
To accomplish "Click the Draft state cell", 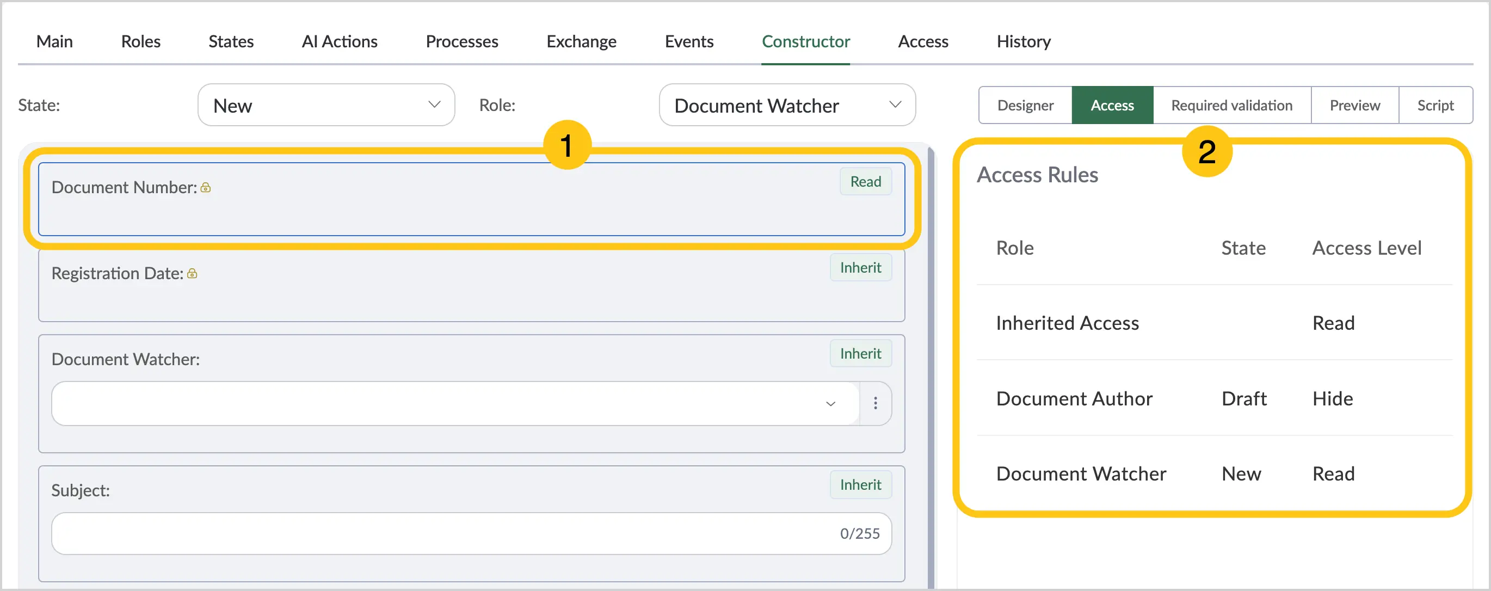I will pyautogui.click(x=1244, y=398).
